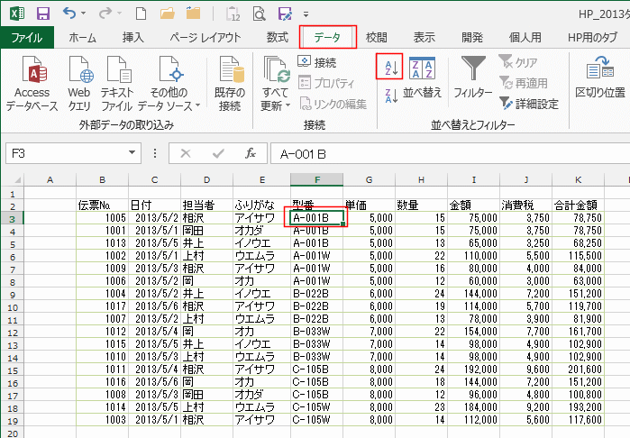
Task: Import data from Access データベース
Action: click(32, 82)
